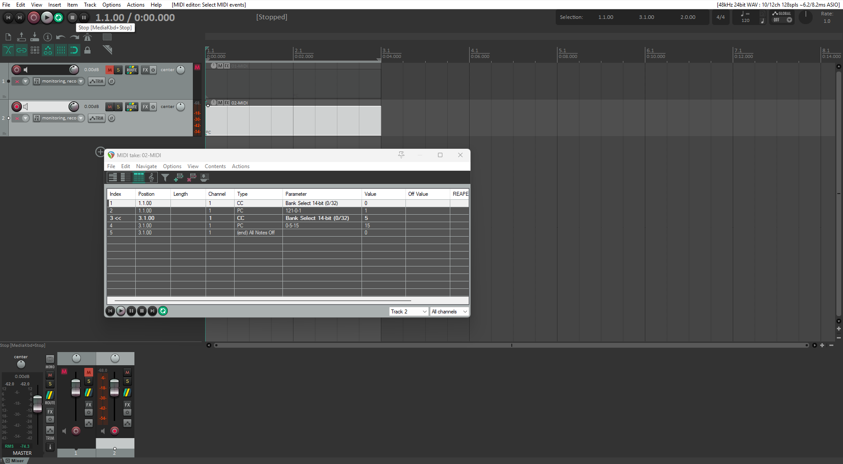Viewport: 843px width, 464px height.
Task: Click the filter funnel icon in MIDI editor
Action: 165,177
